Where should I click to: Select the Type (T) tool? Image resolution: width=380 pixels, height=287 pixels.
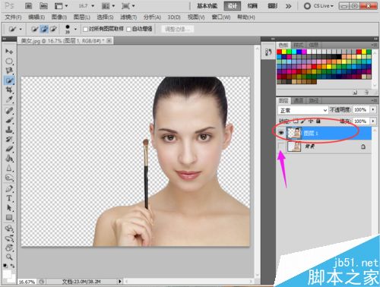click(9, 198)
